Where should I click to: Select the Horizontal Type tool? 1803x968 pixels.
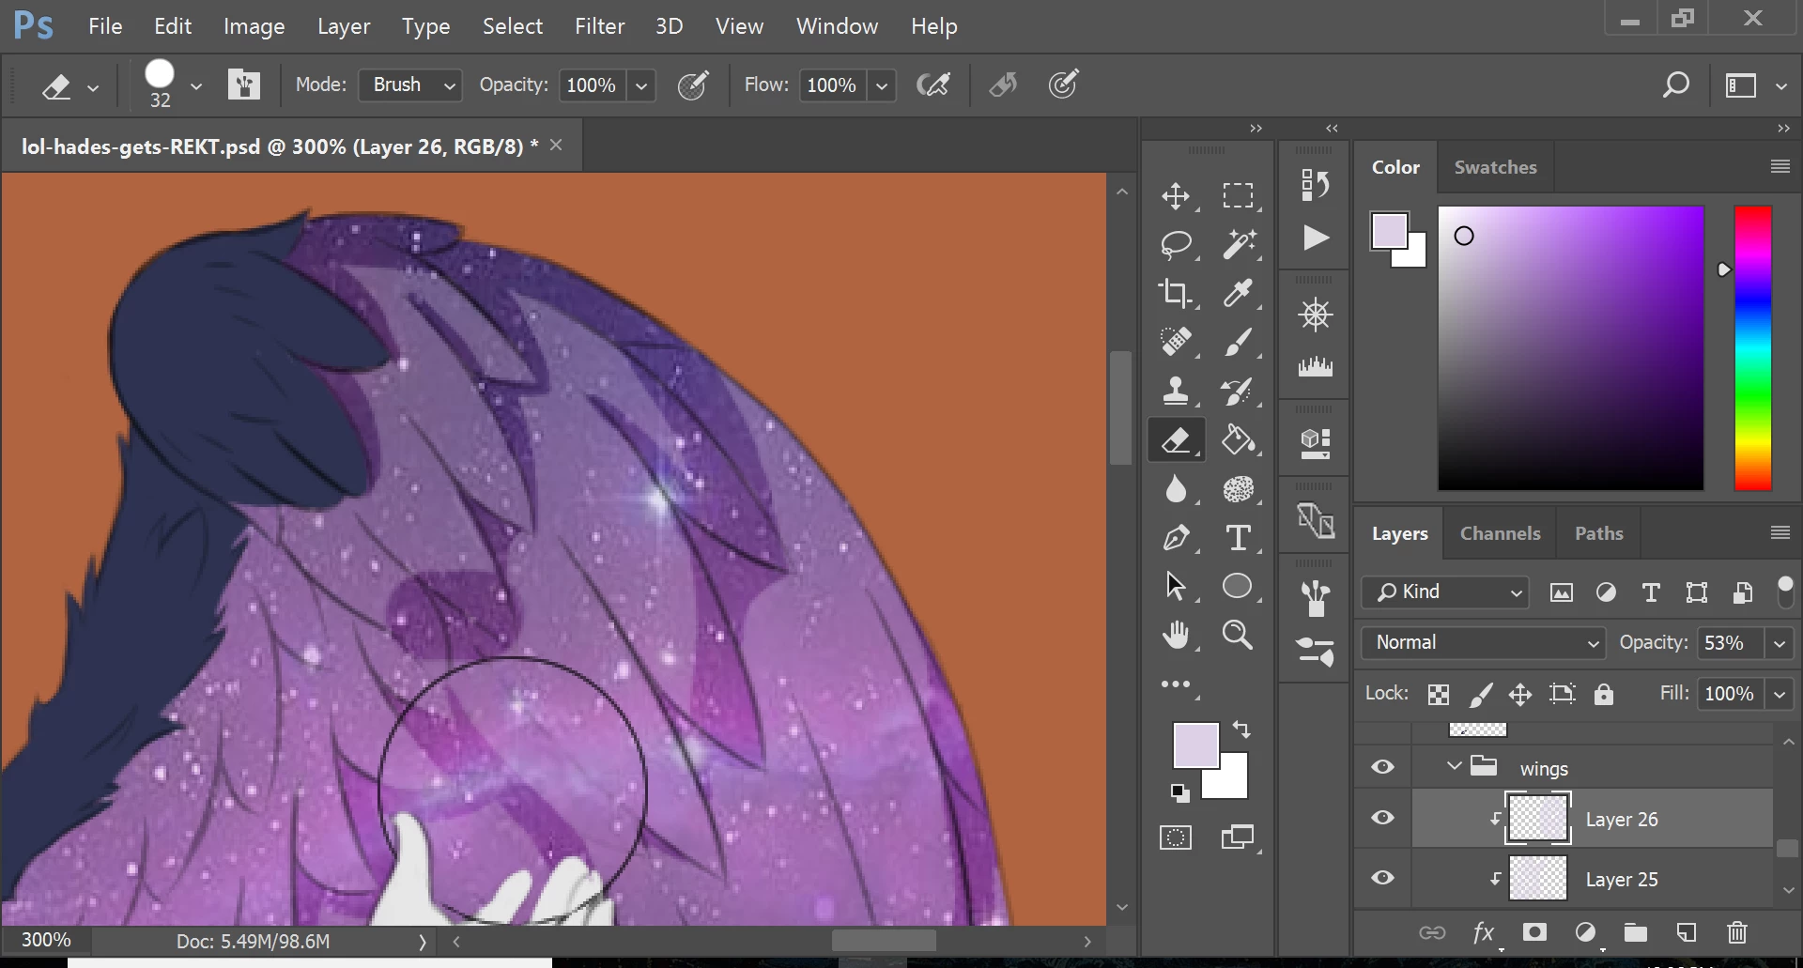click(x=1238, y=537)
